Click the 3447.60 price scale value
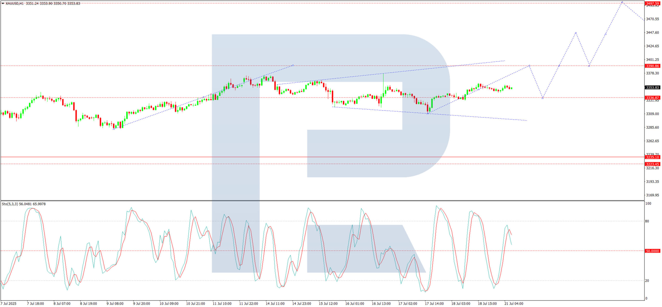 (652, 33)
